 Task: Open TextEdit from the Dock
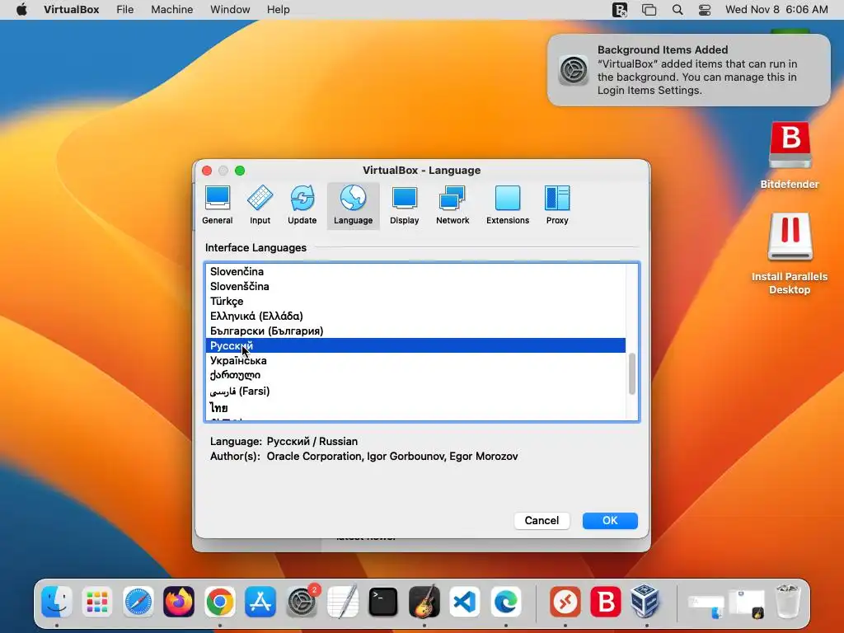(x=342, y=601)
